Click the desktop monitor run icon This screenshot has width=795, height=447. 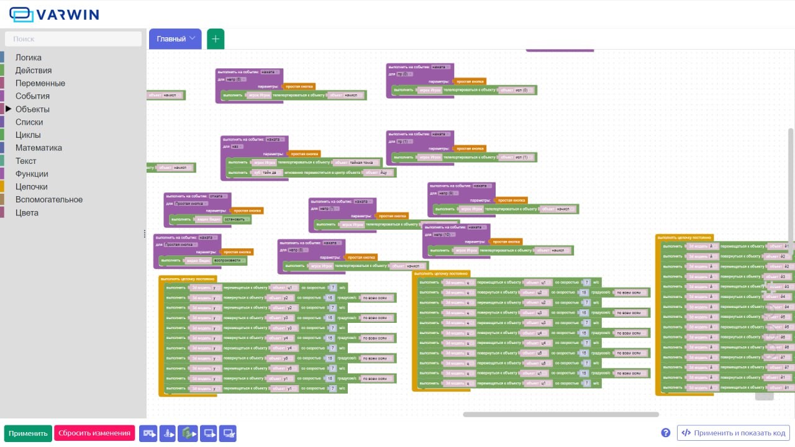[208, 433]
